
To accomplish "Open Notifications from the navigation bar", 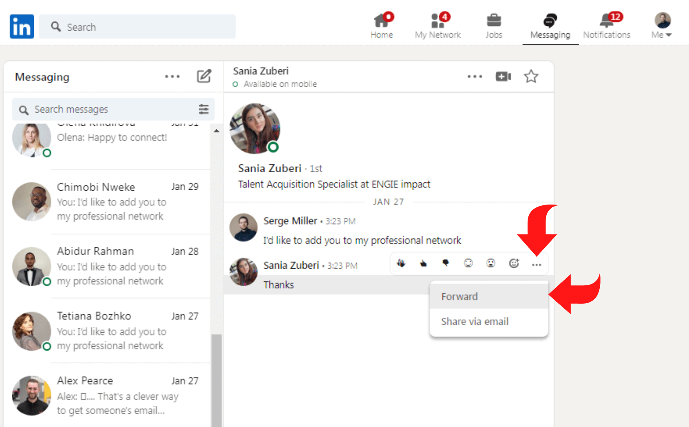I will pyautogui.click(x=606, y=25).
